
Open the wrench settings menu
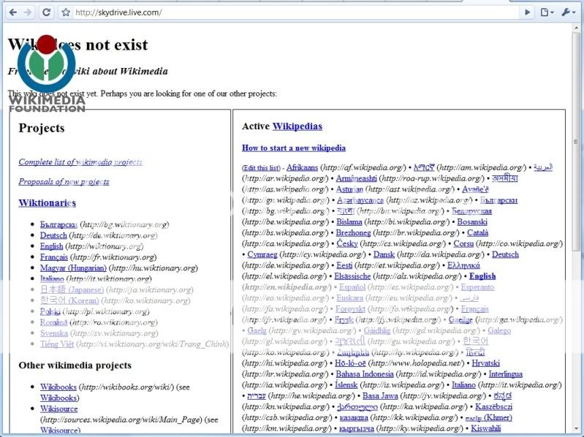pyautogui.click(x=569, y=12)
